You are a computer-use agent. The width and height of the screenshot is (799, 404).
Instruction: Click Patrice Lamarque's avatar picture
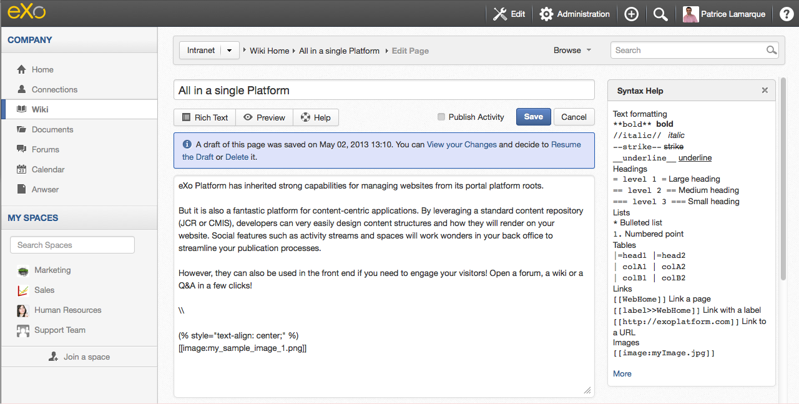(x=690, y=14)
